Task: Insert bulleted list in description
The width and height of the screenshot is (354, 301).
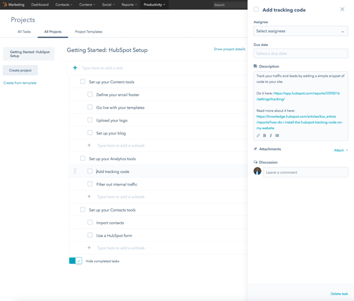Action: click(x=277, y=135)
